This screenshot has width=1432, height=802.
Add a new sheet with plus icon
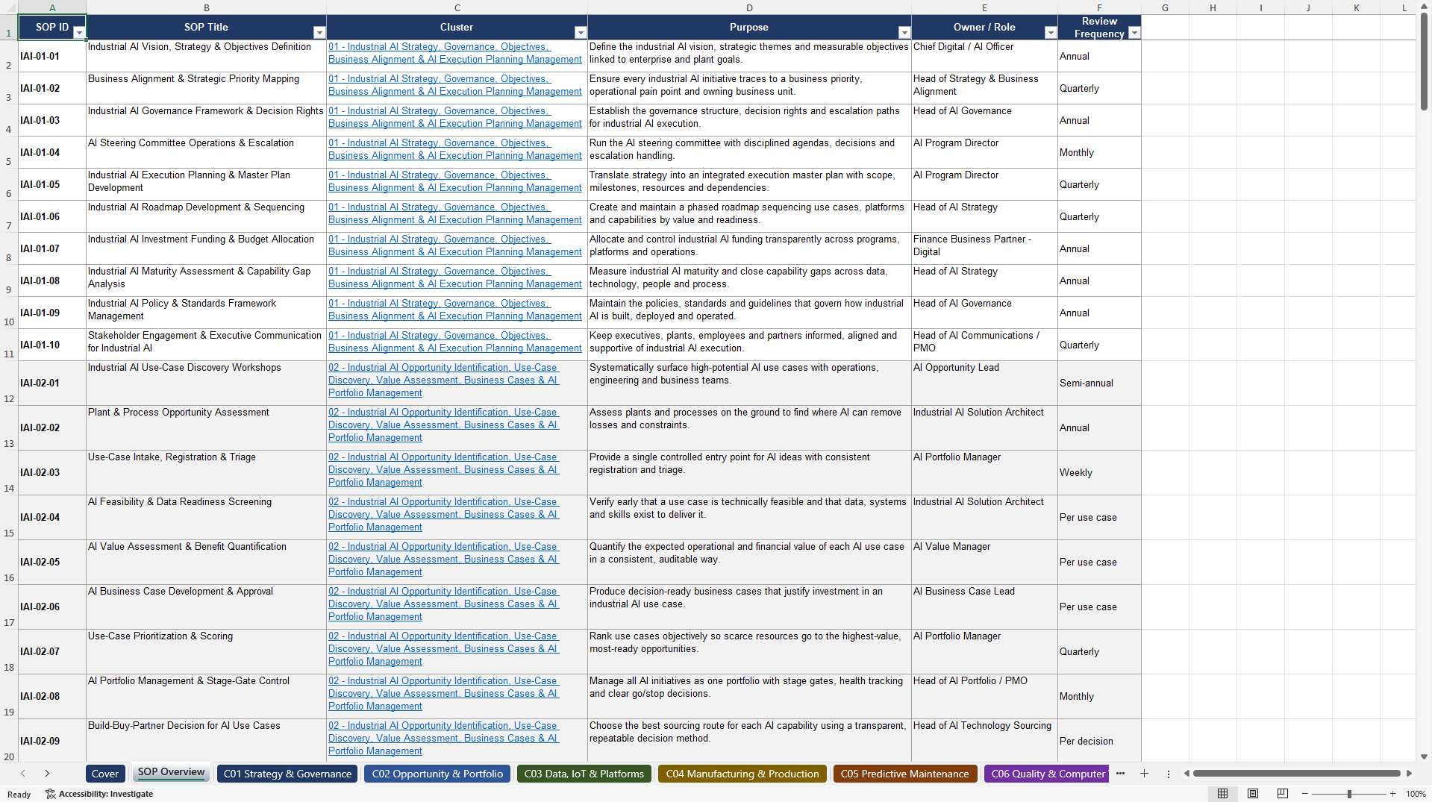(x=1144, y=774)
